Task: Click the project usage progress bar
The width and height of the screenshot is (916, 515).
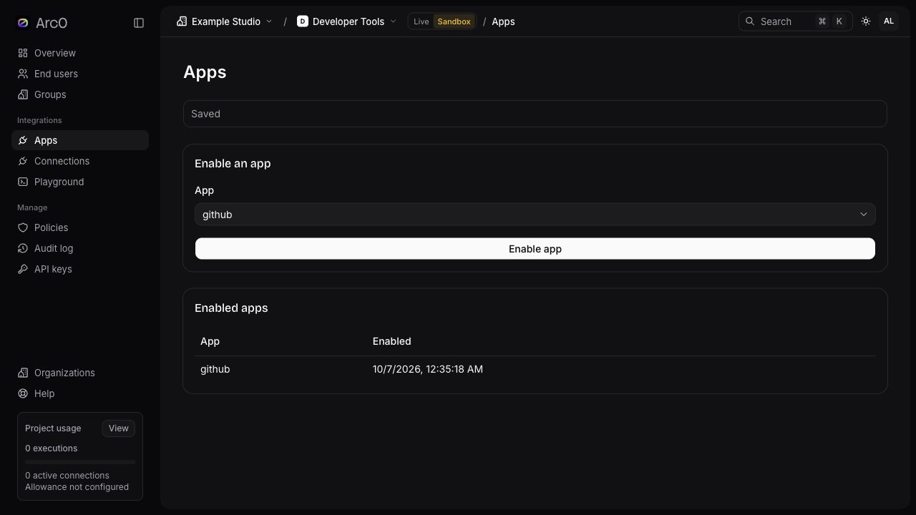Action: tap(80, 462)
